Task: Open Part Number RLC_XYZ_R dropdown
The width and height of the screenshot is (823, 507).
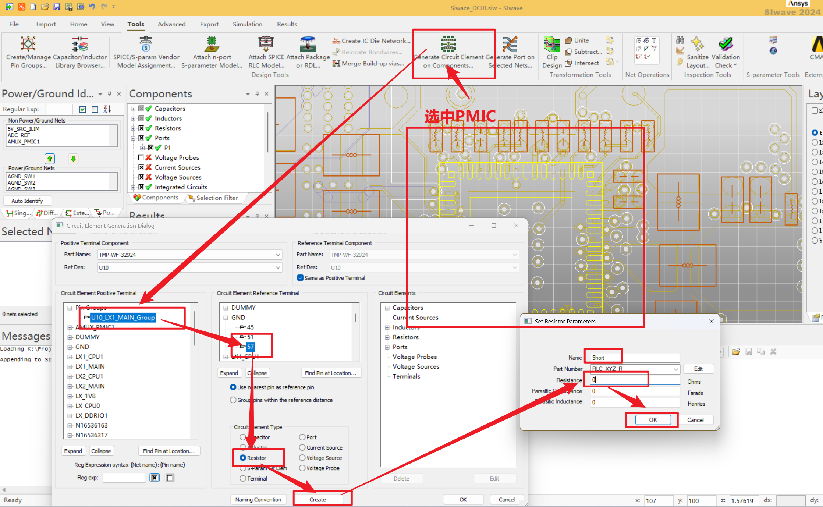Action: pos(675,369)
